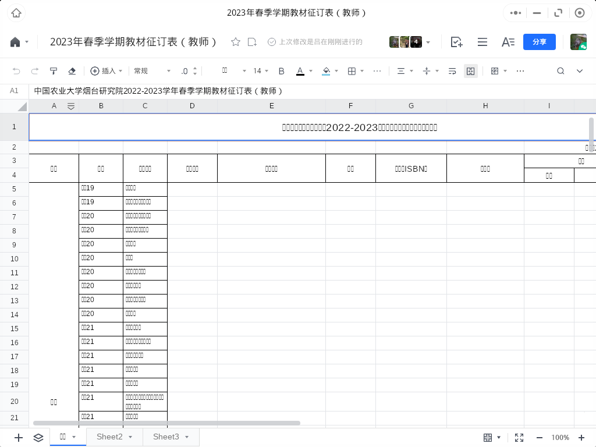596x447 pixels.
Task: Open the 插入 insert menu
Action: pos(106,71)
